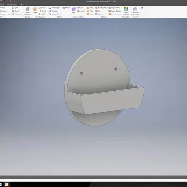Click the Fit Mesh Face button
Screen dimensions: 187x187
click(x=115, y=14)
